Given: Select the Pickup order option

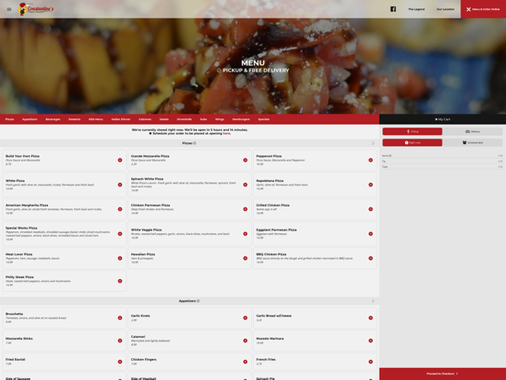Looking at the screenshot, I should click(412, 131).
